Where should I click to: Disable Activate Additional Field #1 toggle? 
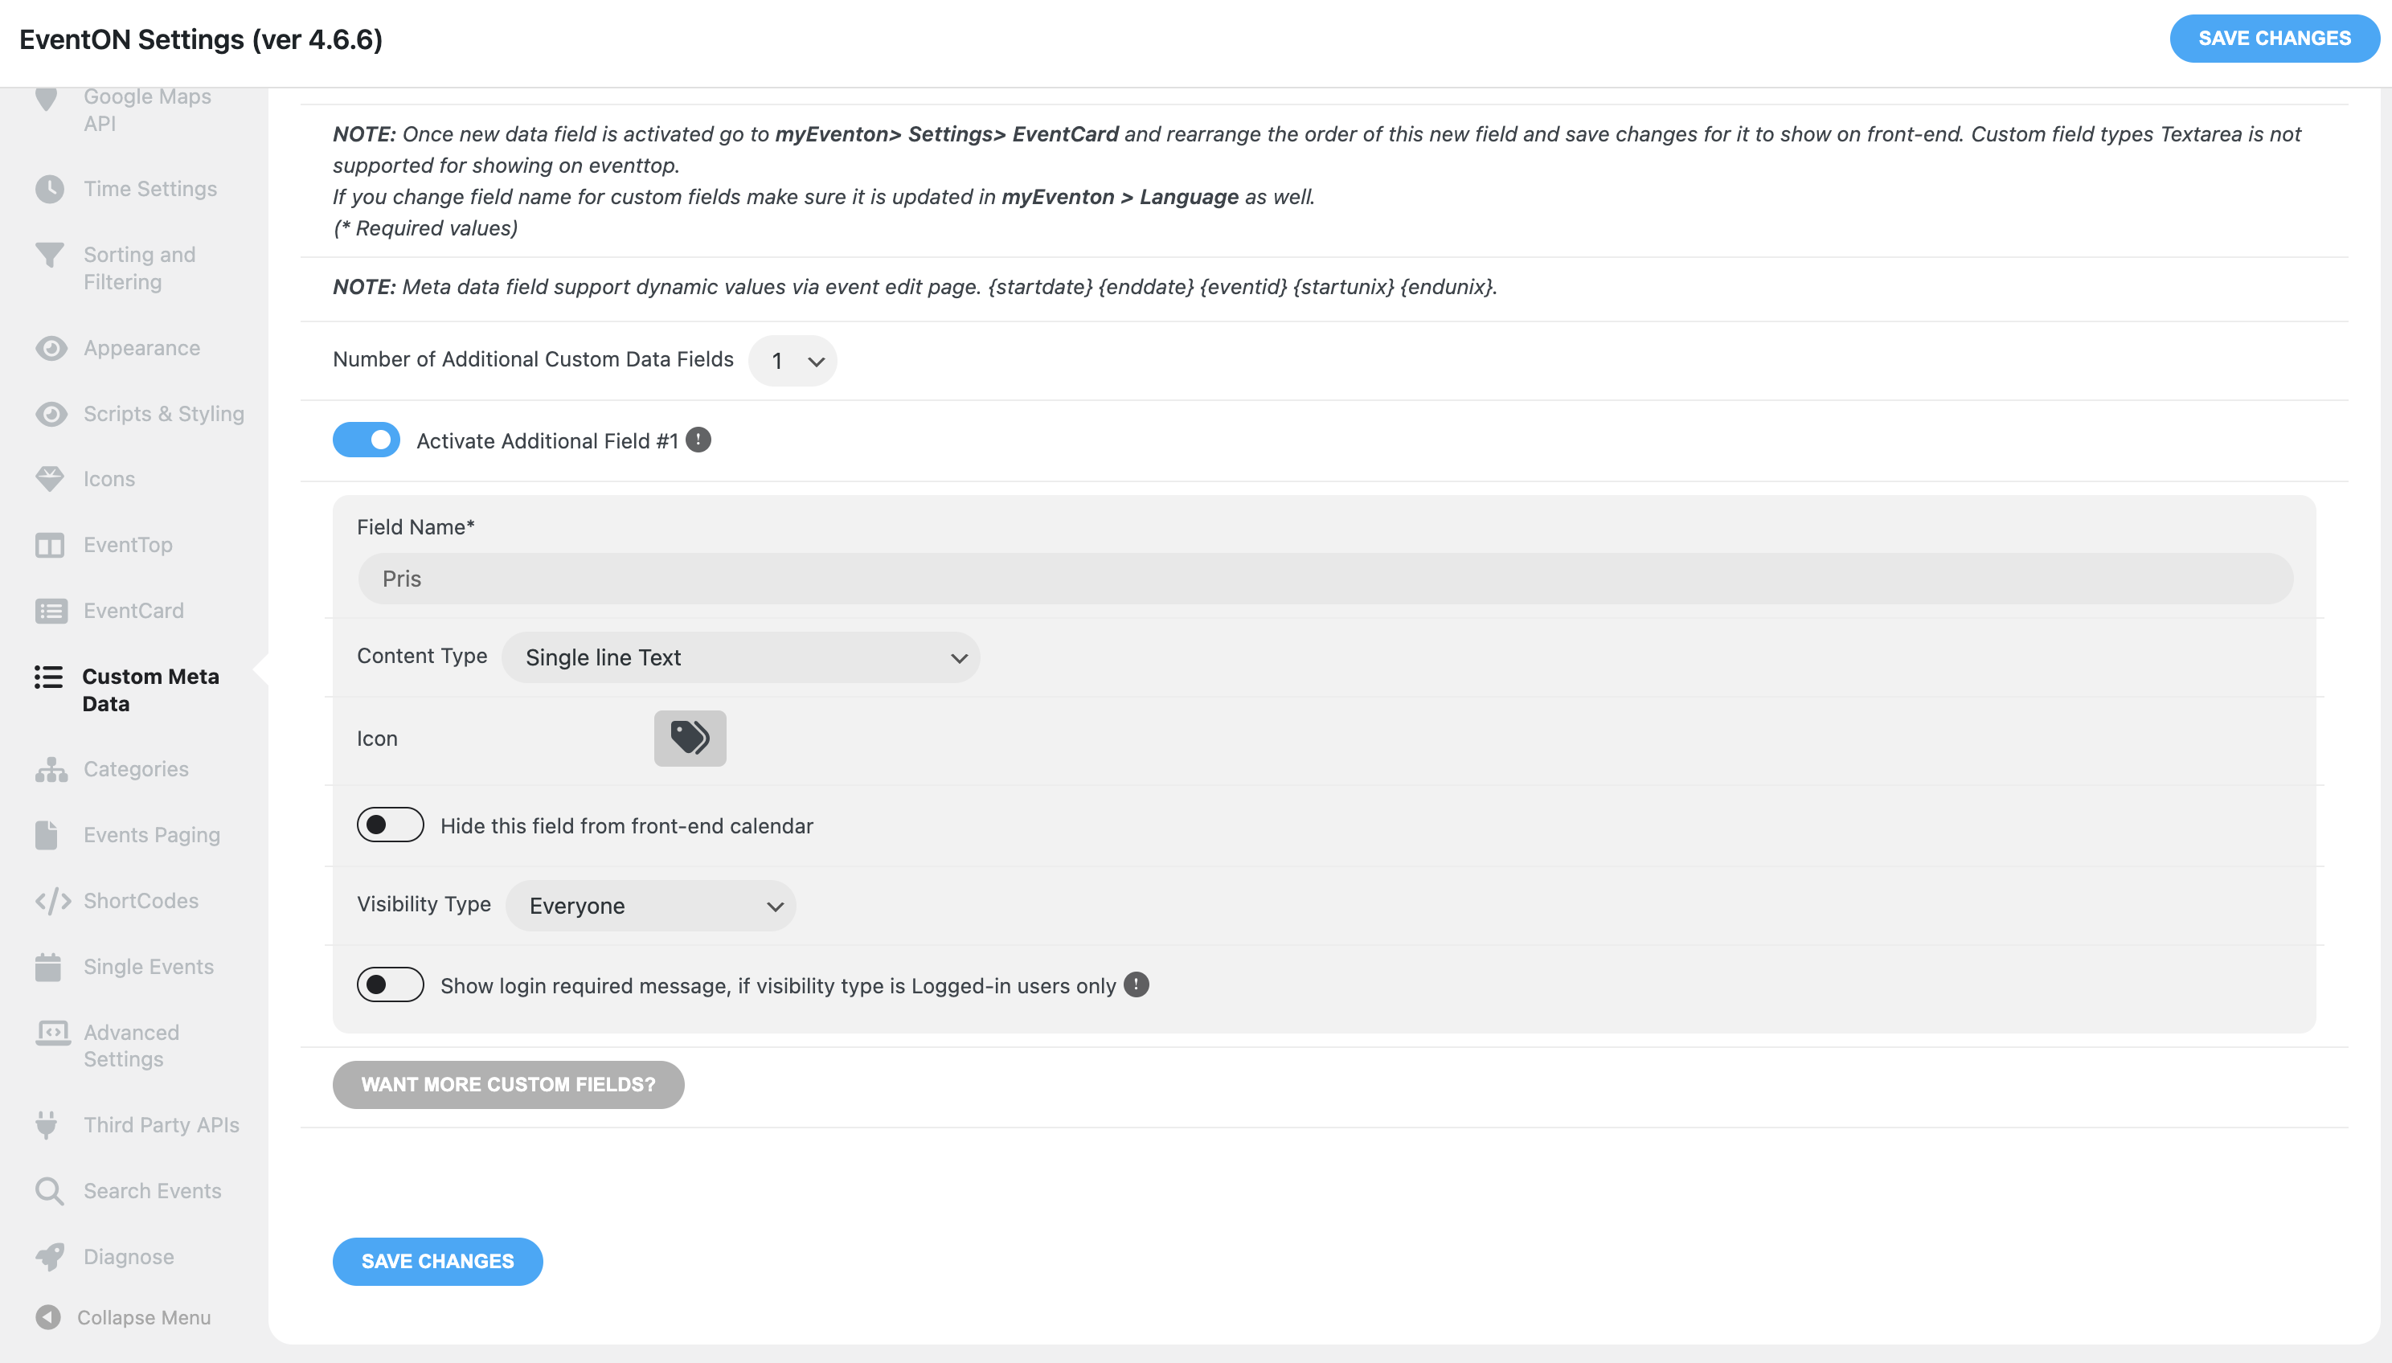point(366,440)
